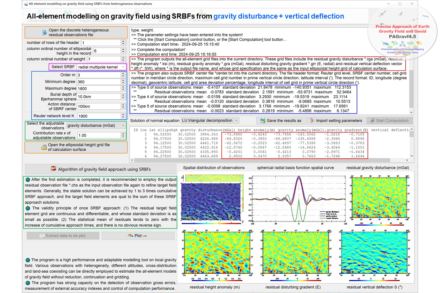Decrease the Maximum degree value
Screen dimensions: 440x293
coord(123,90)
